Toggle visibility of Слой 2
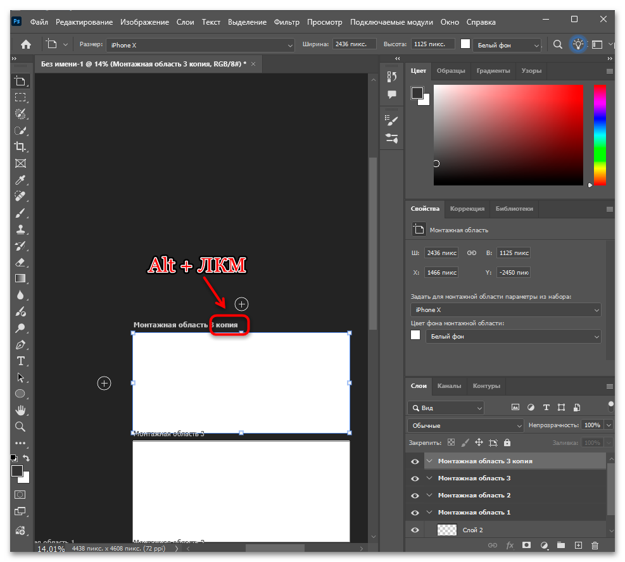 tap(415, 530)
